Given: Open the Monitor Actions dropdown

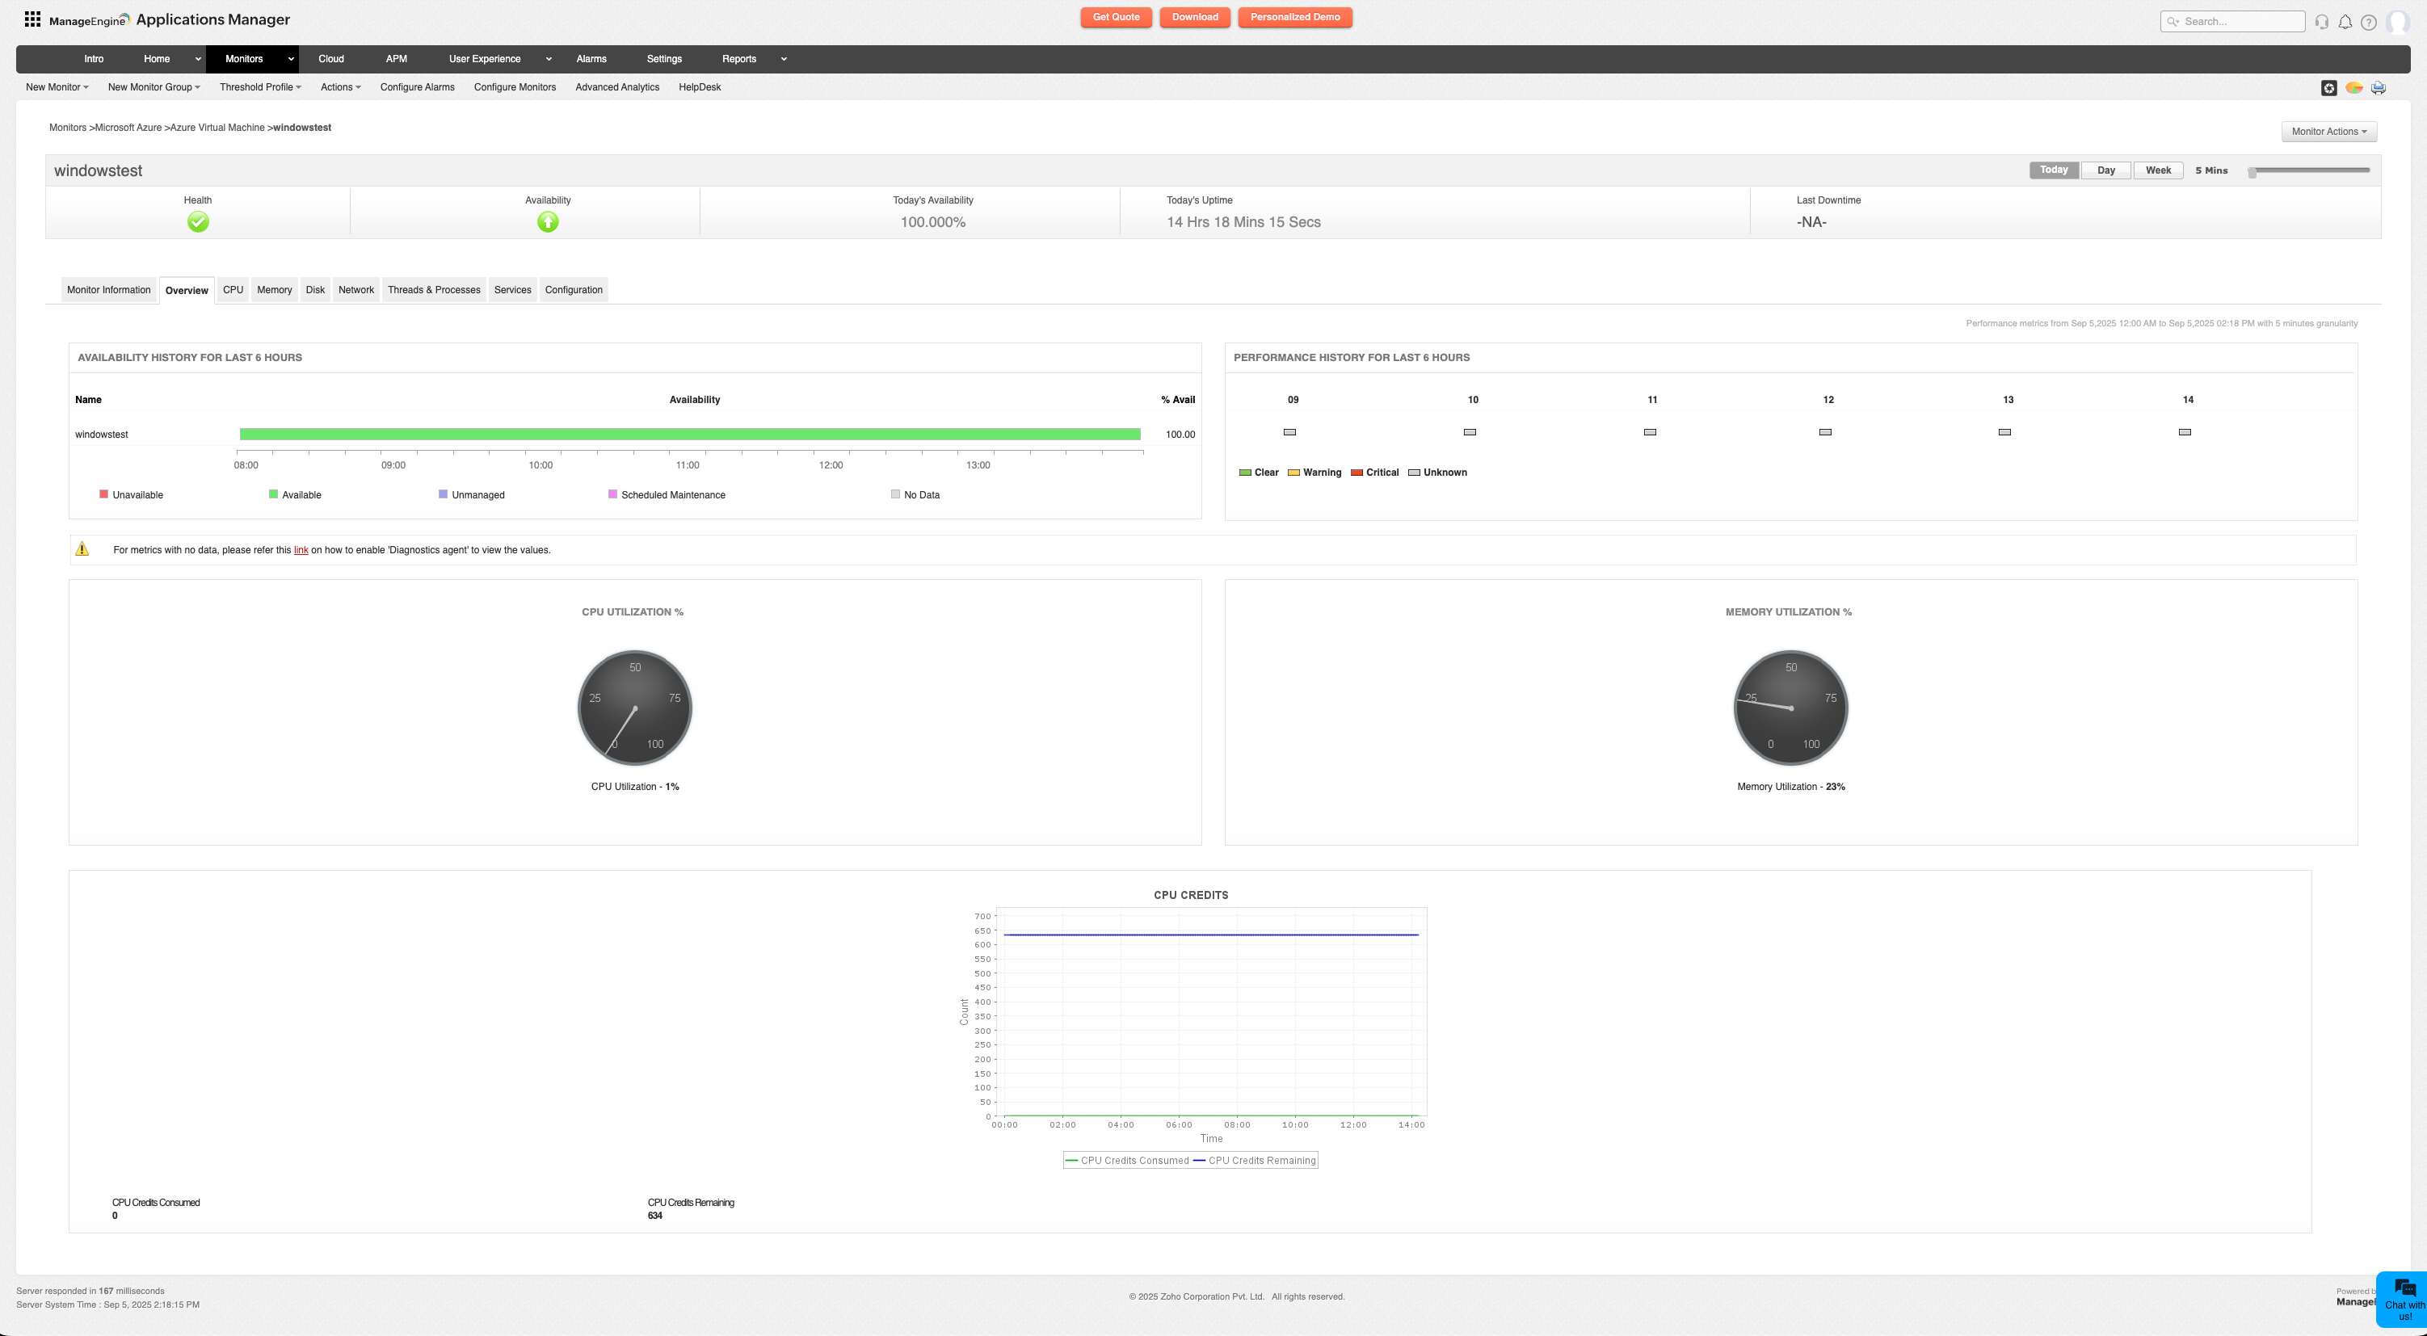Looking at the screenshot, I should [x=2328, y=131].
